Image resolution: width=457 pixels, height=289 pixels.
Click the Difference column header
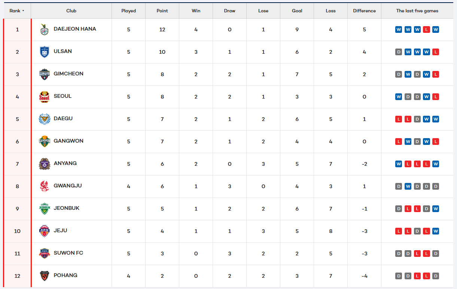(364, 11)
